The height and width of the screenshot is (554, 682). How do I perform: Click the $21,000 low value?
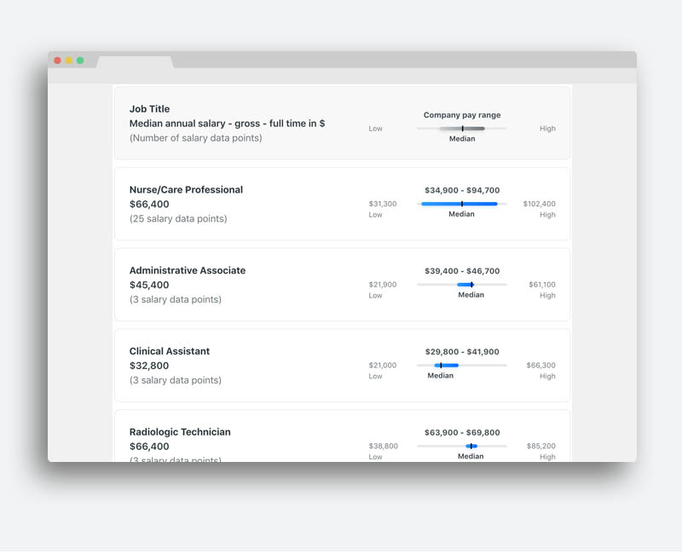(383, 366)
